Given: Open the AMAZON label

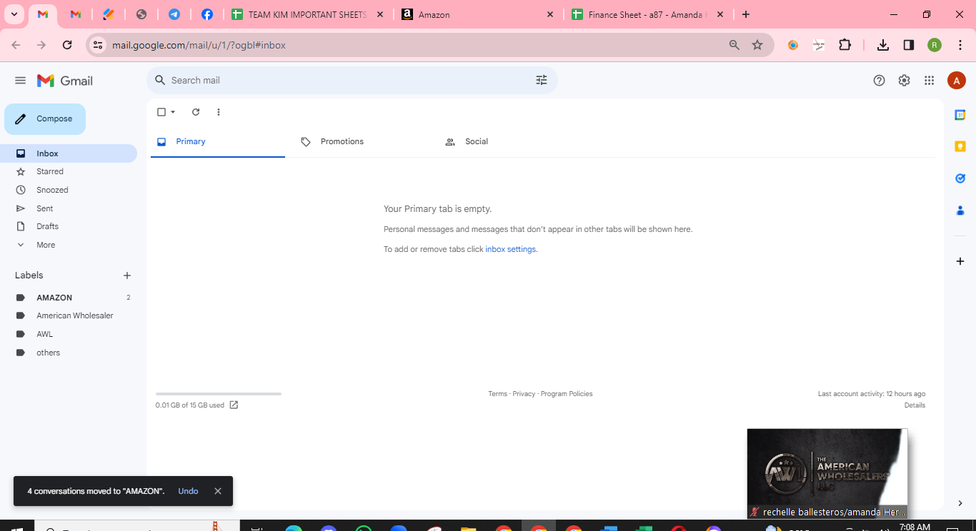Looking at the screenshot, I should (x=69, y=298).
